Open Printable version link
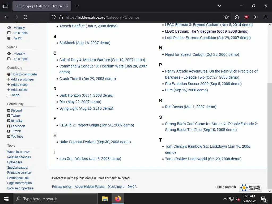272x204 pixels. pyautogui.click(x=19, y=173)
